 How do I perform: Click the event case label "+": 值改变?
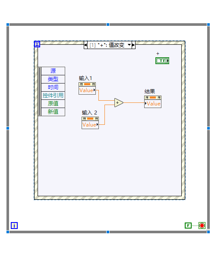coord(111,45)
